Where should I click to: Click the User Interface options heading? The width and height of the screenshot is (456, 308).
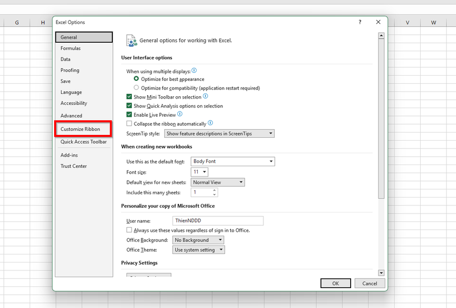pos(146,58)
